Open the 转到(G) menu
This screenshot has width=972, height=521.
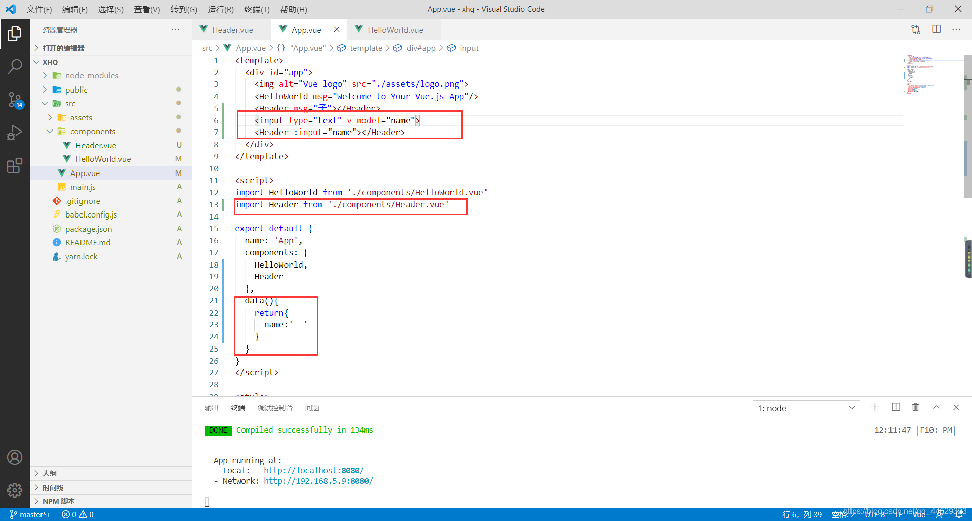(x=184, y=9)
